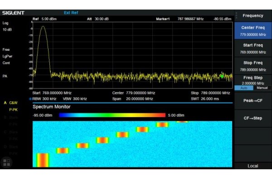Click the P-PK detector label for trace A

pyautogui.click(x=13, y=110)
